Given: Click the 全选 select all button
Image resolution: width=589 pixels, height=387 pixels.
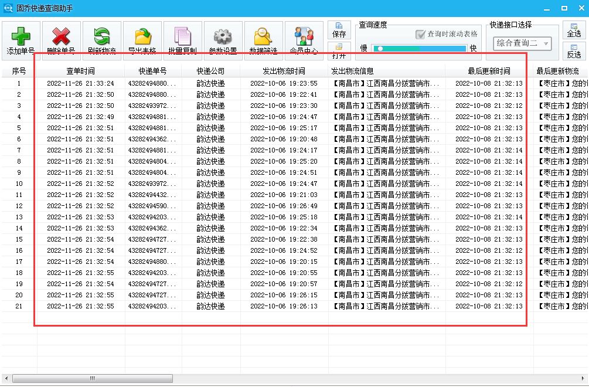Looking at the screenshot, I should 573,30.
